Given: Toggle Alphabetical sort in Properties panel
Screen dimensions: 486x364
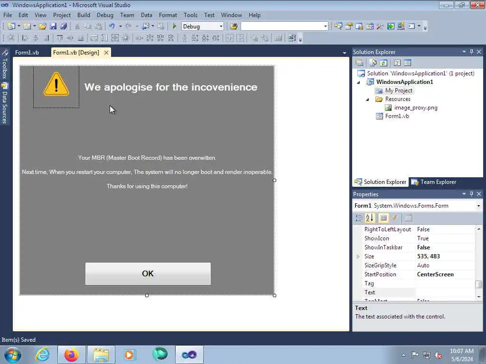Looking at the screenshot, I should click(x=369, y=218).
